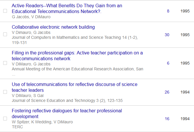Click cited-by count 6 link

168,63
